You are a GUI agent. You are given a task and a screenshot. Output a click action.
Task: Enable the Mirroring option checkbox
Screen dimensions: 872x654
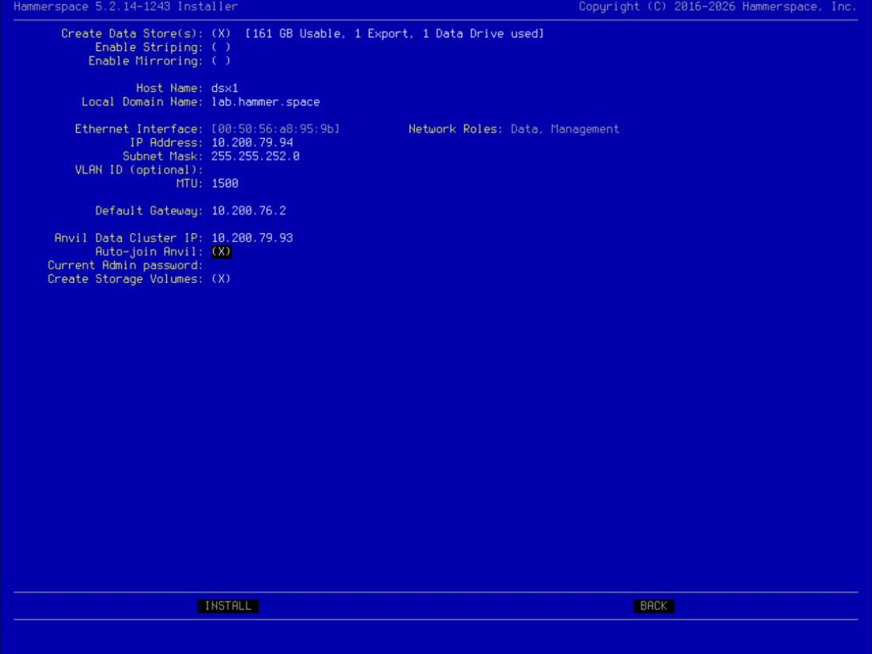tap(221, 61)
